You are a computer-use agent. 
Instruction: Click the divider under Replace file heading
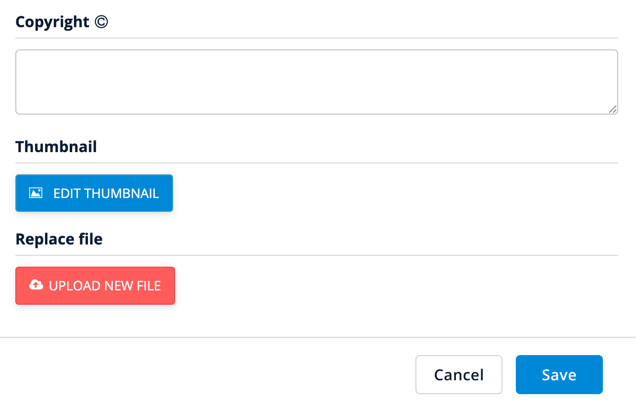317,255
